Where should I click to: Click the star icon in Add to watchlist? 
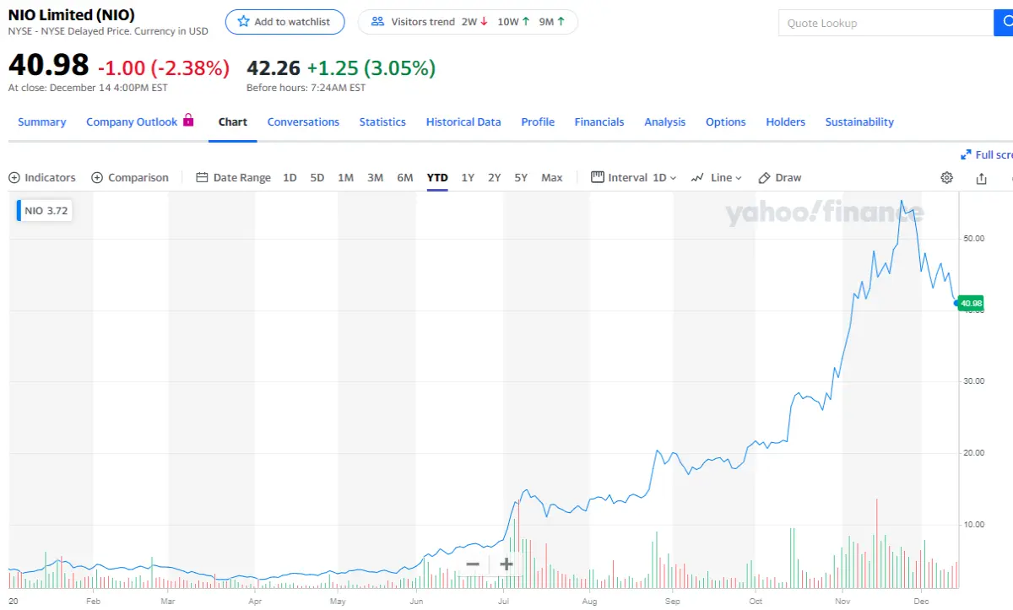(x=243, y=22)
